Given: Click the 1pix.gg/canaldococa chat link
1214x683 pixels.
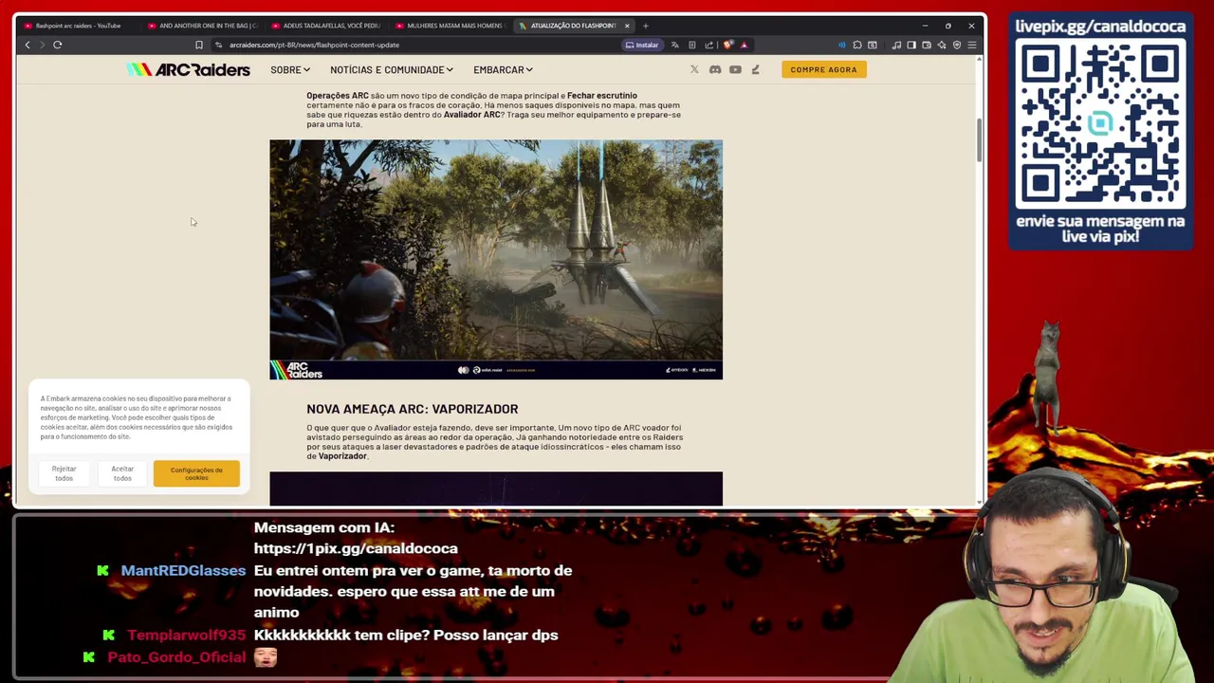Looking at the screenshot, I should coord(356,548).
